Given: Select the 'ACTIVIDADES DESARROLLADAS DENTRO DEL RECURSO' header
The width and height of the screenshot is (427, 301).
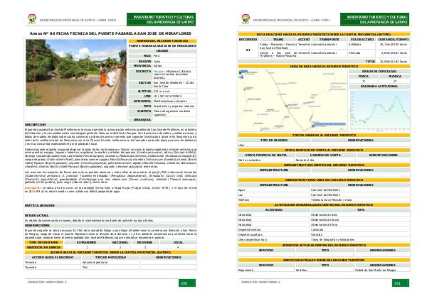Looking at the screenshot, I should [x=324, y=205].
